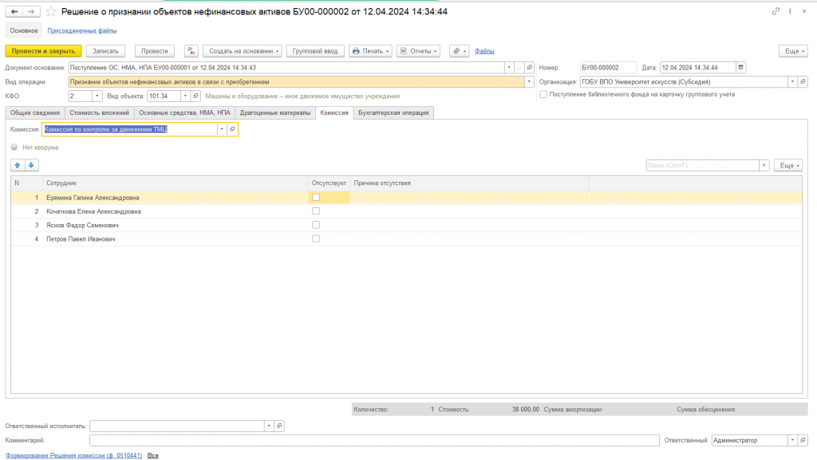Move the selected employee row down
The width and height of the screenshot is (817, 460).
[x=31, y=165]
